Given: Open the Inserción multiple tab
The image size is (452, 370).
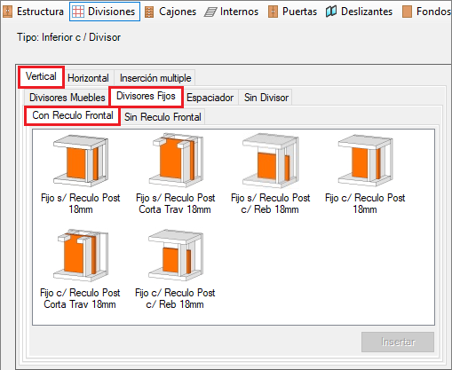Looking at the screenshot, I should click(x=155, y=78).
